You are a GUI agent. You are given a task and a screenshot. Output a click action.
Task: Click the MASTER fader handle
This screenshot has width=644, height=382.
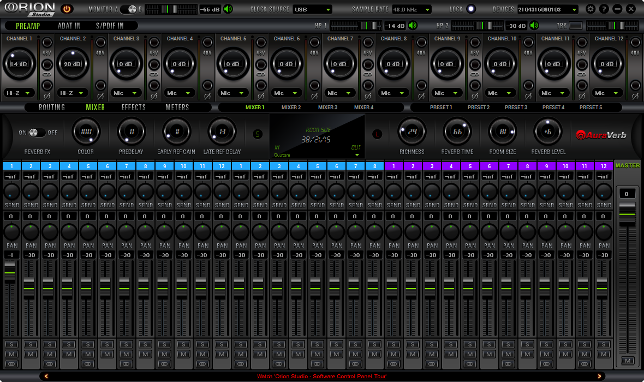point(627,213)
